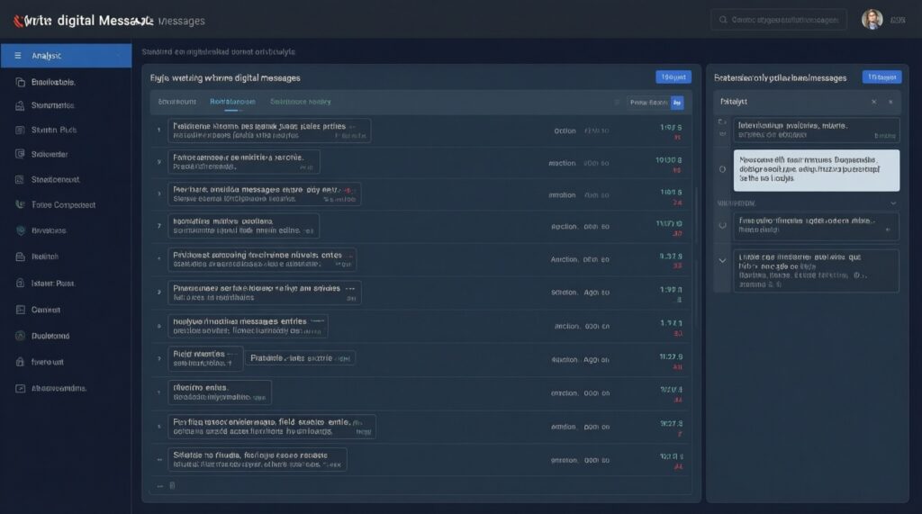
Task: Click the magnifier icon in the search box
Action: (721, 19)
